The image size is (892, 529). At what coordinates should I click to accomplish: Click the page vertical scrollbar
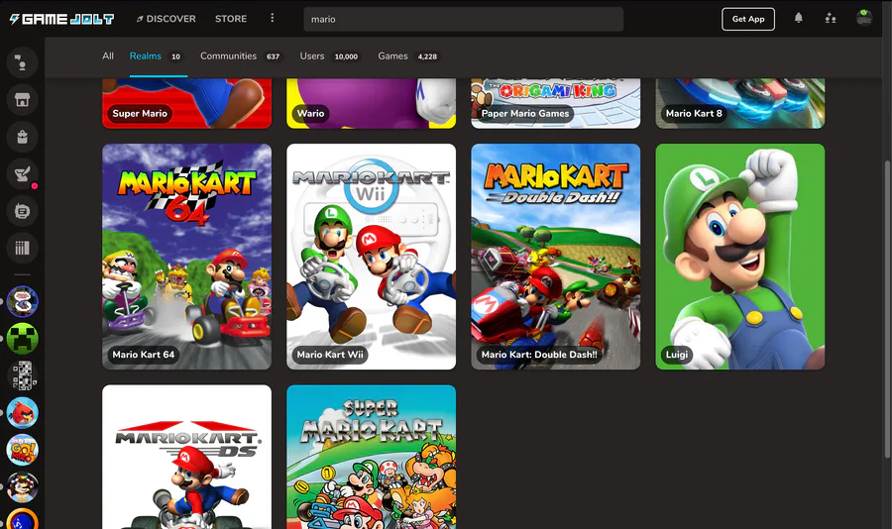[x=887, y=307]
